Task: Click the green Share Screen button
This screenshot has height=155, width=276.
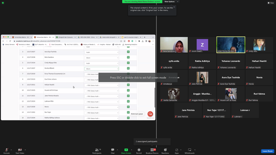Action: pos(126,151)
